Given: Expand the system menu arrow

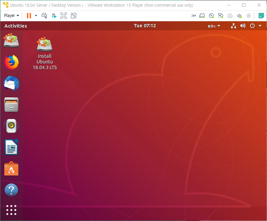Looking at the screenshot, I should (x=260, y=26).
